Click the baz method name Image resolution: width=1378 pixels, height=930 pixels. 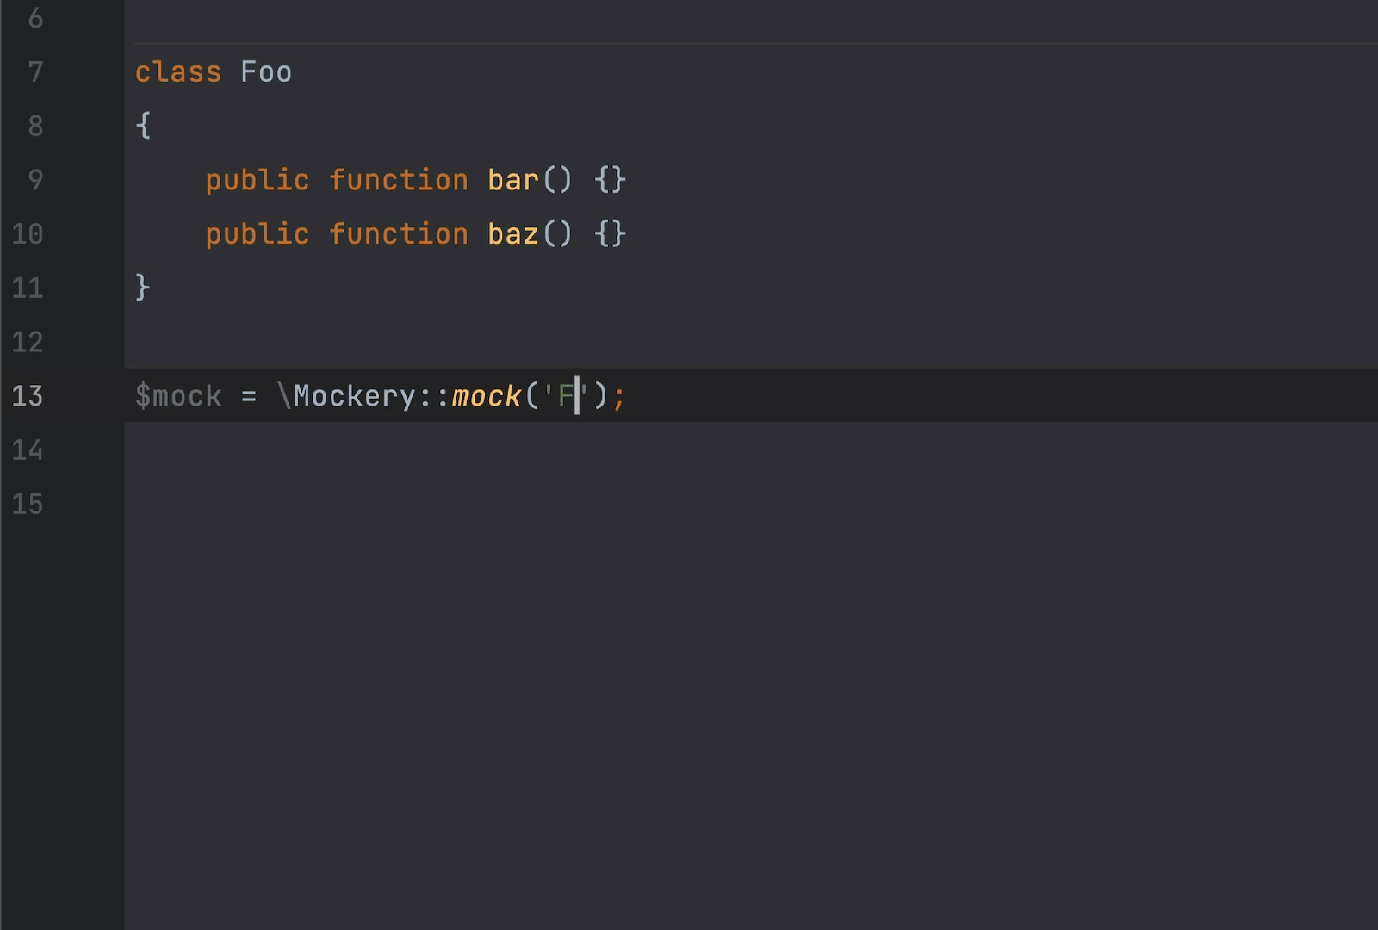[x=512, y=234]
